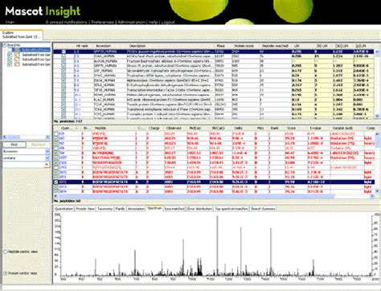This screenshot has width=381, height=291.
Task: Toggle the Searches root node checkbox
Action: 4,45
